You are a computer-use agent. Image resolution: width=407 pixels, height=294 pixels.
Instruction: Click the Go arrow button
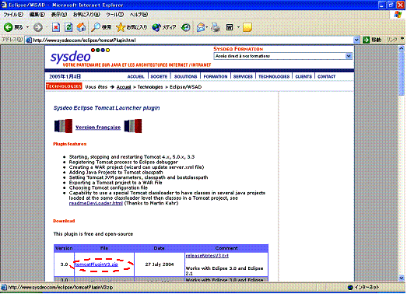366,40
